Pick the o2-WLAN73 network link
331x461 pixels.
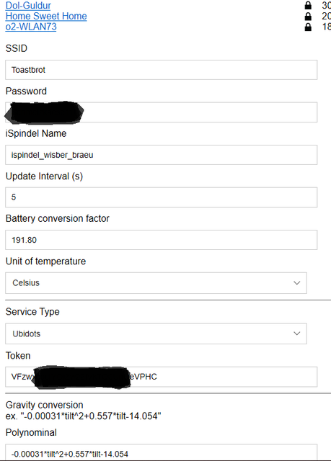point(31,27)
